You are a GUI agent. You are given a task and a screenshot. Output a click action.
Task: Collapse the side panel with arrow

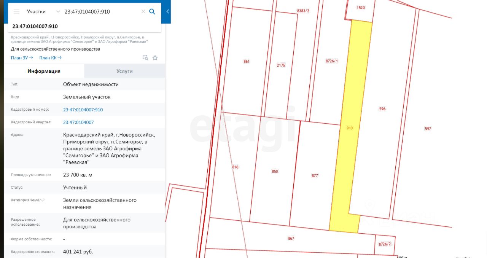click(x=167, y=11)
